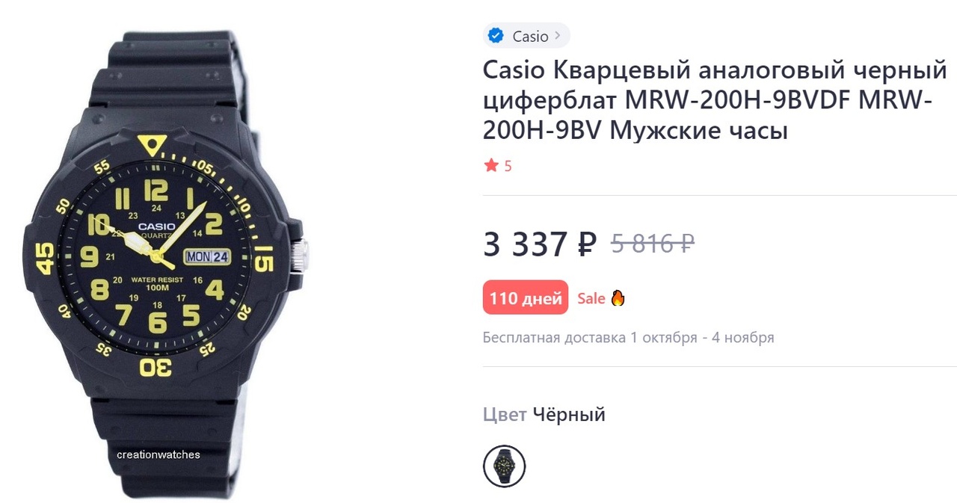Image resolution: width=957 pixels, height=503 pixels.
Task: Click the crossed-out old price 5 816 ₽
Action: (653, 244)
